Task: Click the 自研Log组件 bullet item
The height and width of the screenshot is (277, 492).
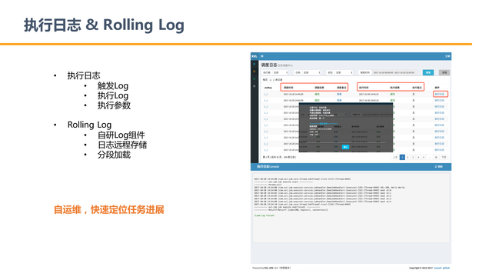Action: pyautogui.click(x=121, y=135)
